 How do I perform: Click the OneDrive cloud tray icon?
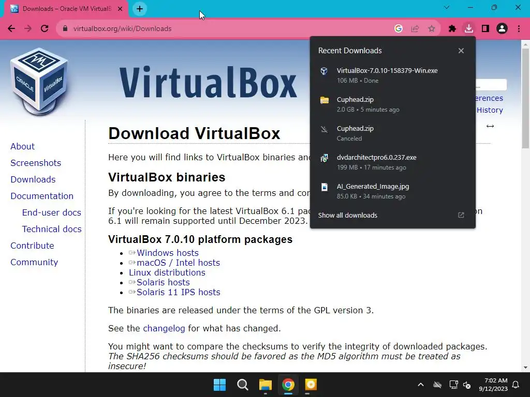437,385
